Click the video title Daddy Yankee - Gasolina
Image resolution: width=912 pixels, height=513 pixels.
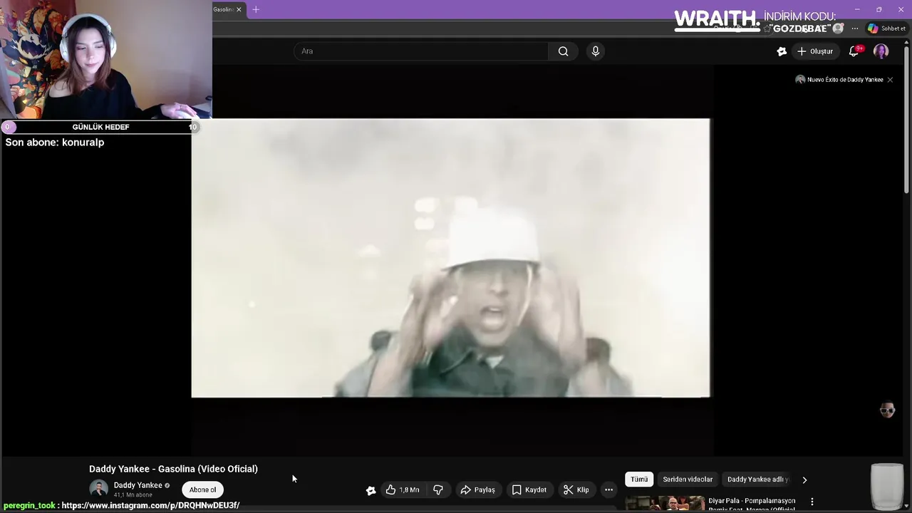(x=173, y=469)
